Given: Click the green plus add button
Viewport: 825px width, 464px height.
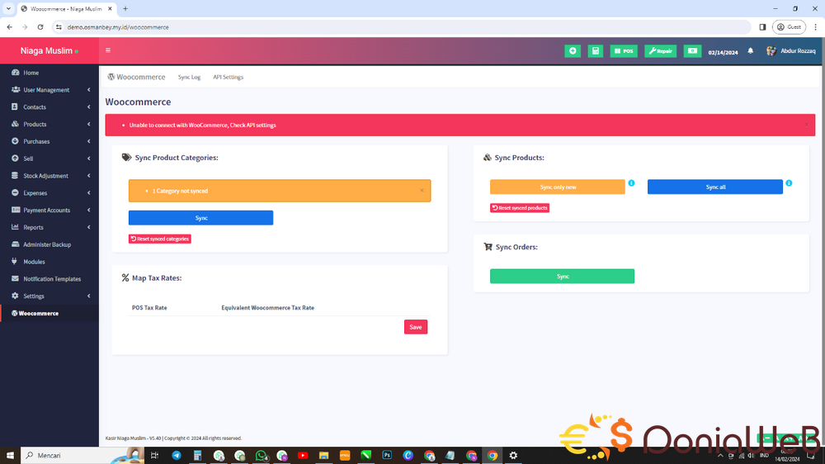Looking at the screenshot, I should tap(573, 51).
